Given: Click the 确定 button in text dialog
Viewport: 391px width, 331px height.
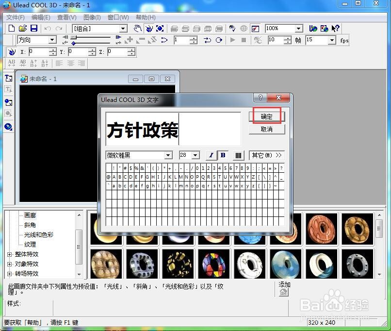Looking at the screenshot, I should (267, 116).
